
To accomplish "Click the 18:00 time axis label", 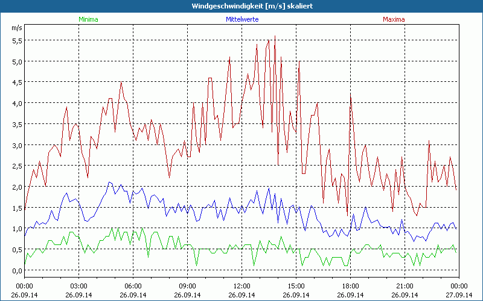I will click(350, 286).
